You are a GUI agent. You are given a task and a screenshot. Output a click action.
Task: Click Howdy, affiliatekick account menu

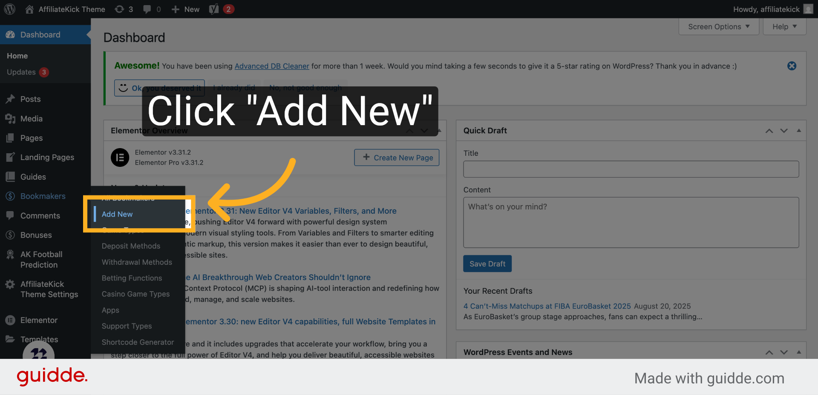(773, 9)
